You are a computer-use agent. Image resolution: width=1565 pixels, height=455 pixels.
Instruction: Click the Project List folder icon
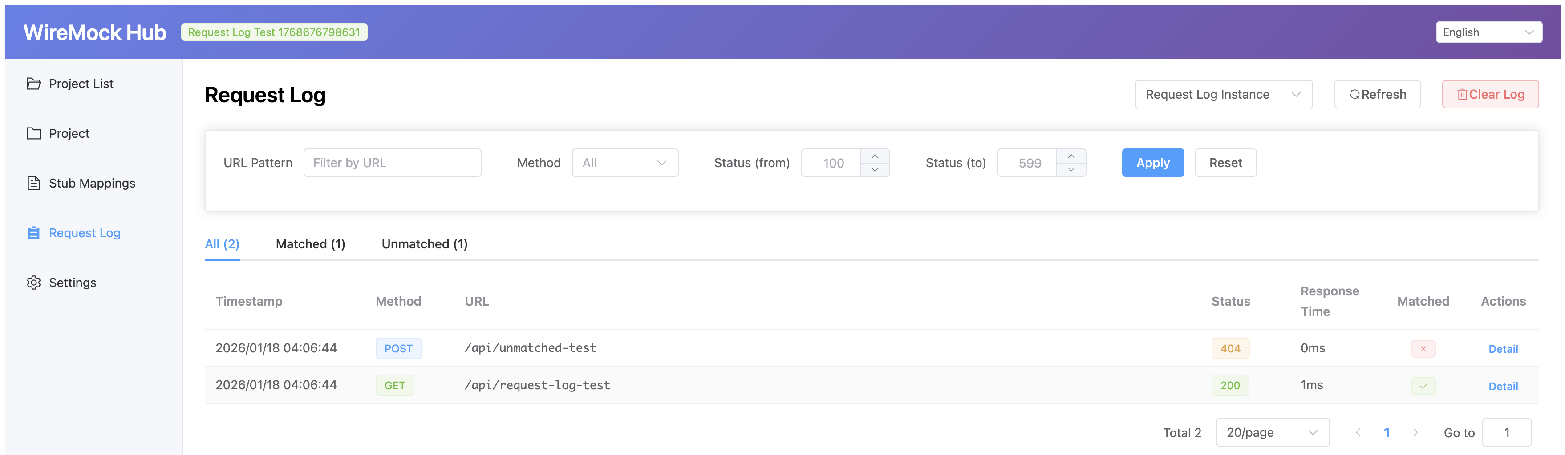click(x=34, y=83)
